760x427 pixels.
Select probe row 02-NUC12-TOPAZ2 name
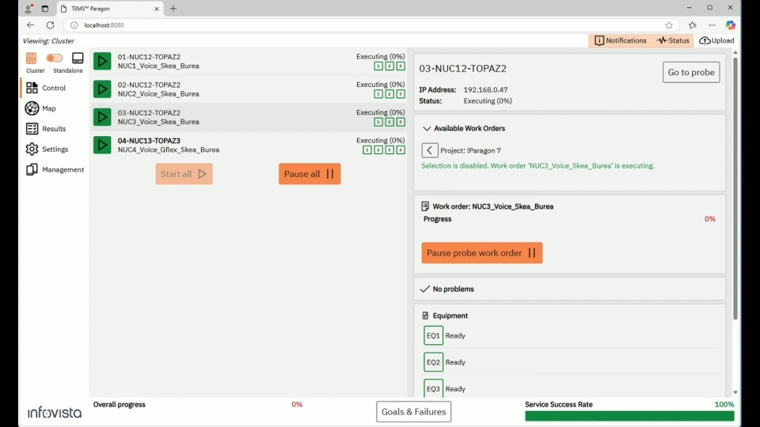pyautogui.click(x=149, y=85)
